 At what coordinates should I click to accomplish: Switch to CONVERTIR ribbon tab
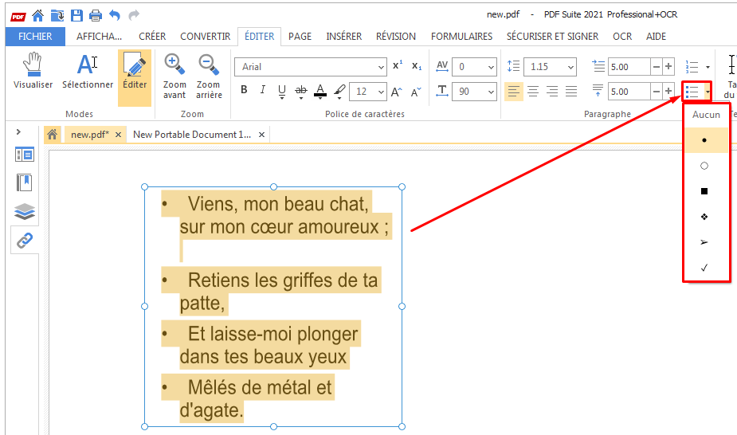click(x=206, y=37)
